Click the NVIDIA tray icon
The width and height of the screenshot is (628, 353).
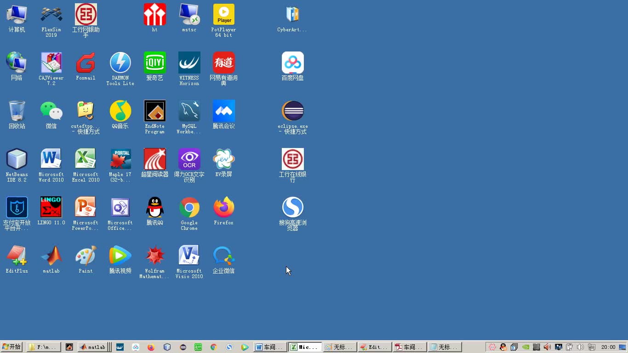click(x=525, y=347)
